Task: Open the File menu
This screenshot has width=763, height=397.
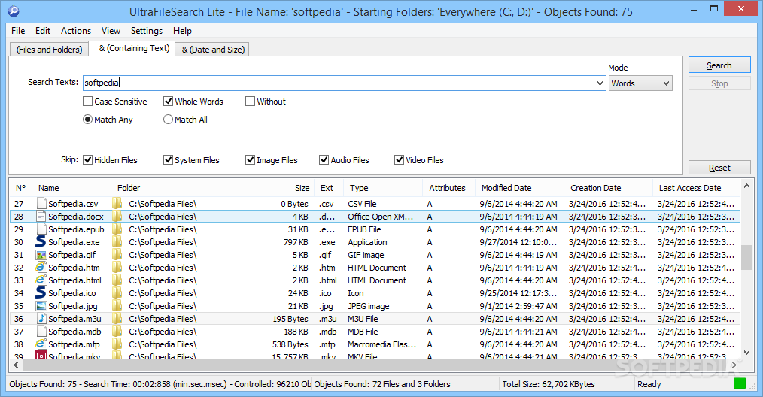Action: 18,31
